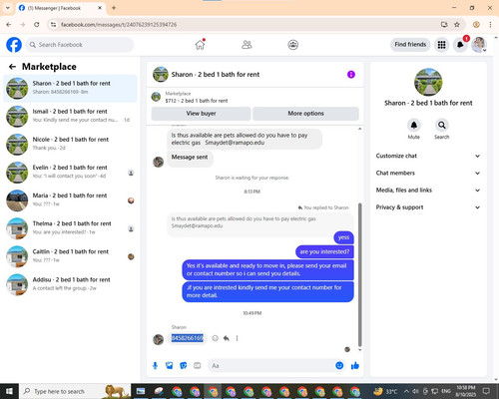Expand Customize chat section

[428, 156]
